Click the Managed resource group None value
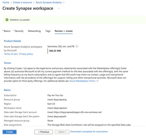Screen dimensions: 146x138 tap(50, 120)
